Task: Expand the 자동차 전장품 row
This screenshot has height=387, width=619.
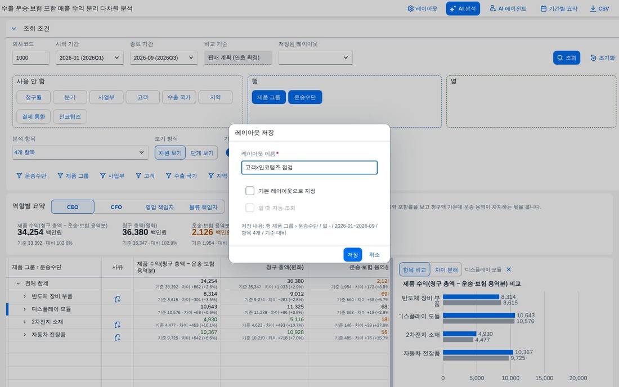Action: point(24,335)
